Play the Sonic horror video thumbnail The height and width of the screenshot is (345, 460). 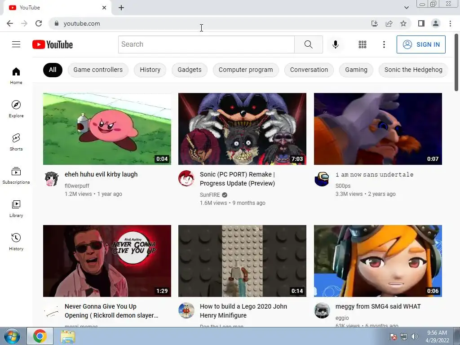(x=242, y=129)
